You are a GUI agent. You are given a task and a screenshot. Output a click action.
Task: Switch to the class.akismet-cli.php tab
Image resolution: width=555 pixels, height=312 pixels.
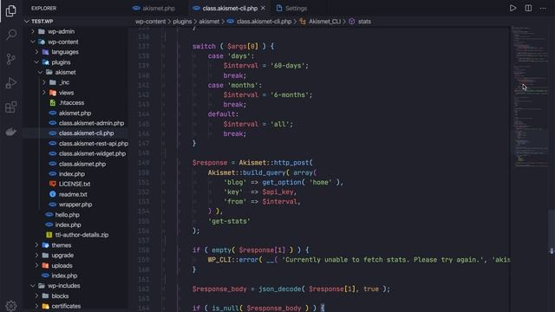(229, 8)
